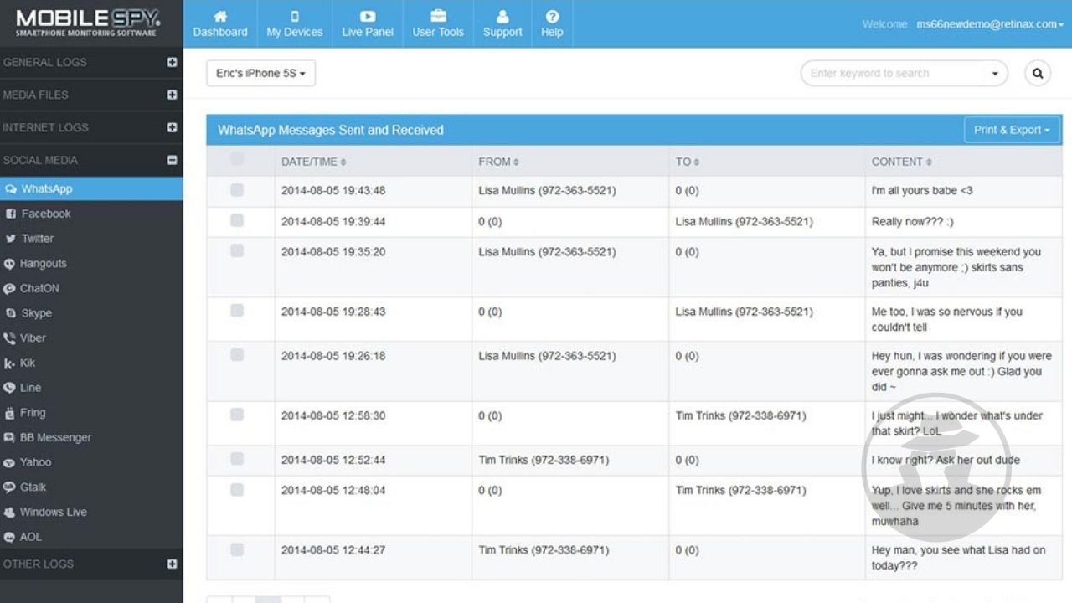Click sender "Tim Trinks (972-338-6971)" at 12:52:44
This screenshot has height=603, width=1072.
(544, 460)
